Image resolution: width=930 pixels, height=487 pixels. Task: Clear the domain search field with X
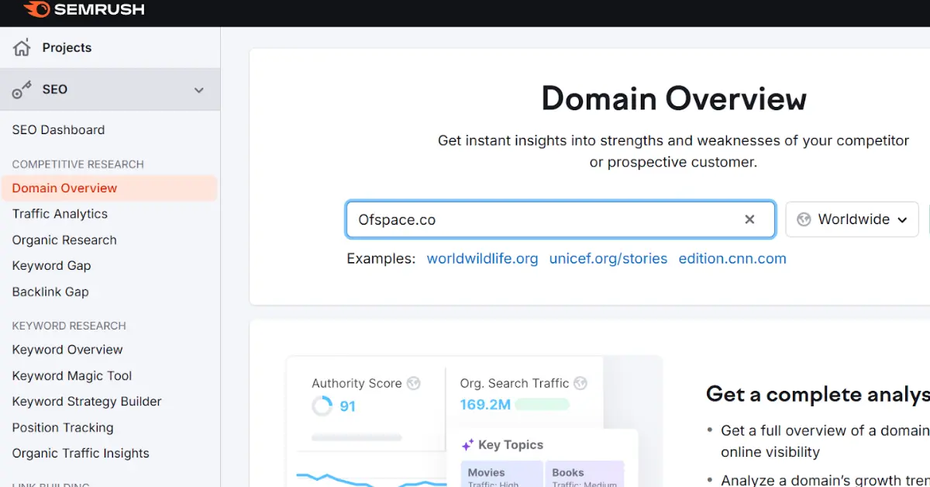[x=749, y=219]
